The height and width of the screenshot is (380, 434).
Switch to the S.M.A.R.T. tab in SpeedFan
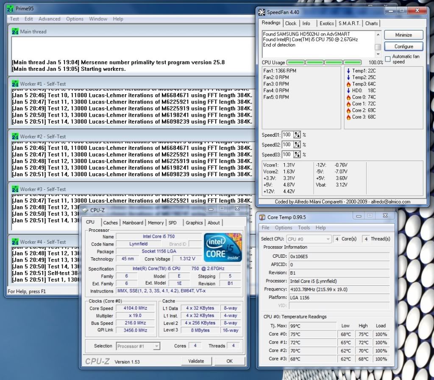(x=349, y=23)
